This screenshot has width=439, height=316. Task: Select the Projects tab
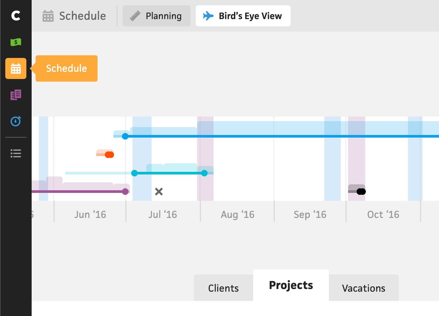click(x=291, y=285)
